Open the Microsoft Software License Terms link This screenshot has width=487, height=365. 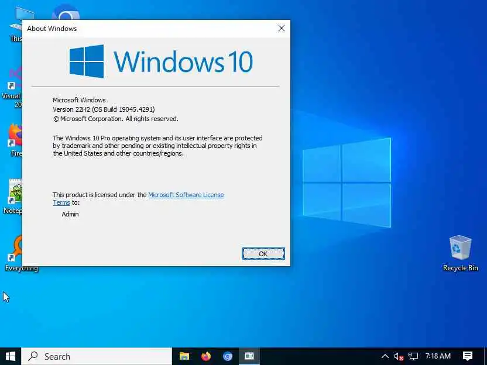(x=186, y=195)
